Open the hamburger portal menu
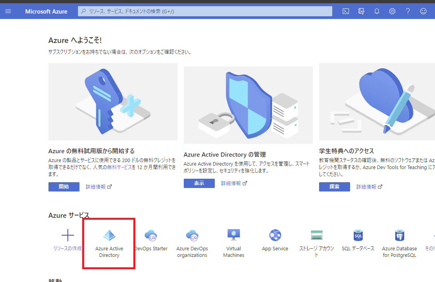 8,11
